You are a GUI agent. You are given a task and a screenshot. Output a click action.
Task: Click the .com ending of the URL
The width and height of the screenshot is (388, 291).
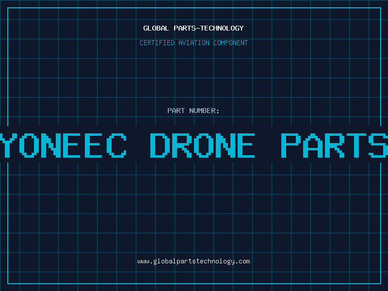point(242,261)
